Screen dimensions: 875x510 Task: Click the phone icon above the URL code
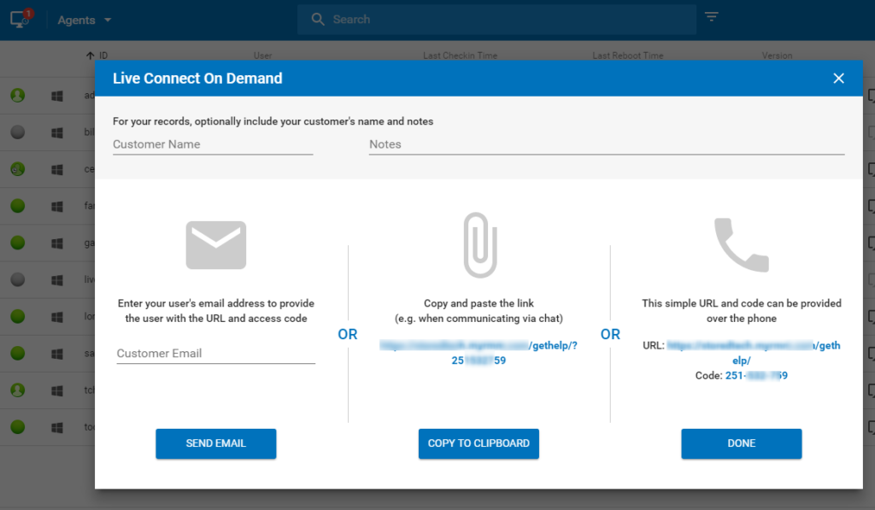[x=741, y=244]
